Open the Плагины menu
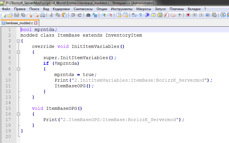Viewport: 229px width, 143px height. pyautogui.click(x=177, y=9)
